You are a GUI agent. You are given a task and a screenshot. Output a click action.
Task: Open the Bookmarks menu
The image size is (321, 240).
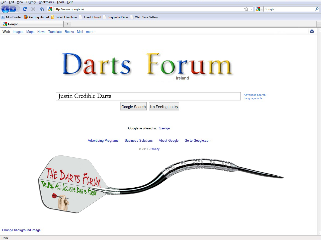[x=46, y=2]
